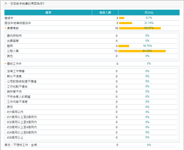
Task: Click the yellow bar for 服役中或等待服役中
Action: coord(125,23)
